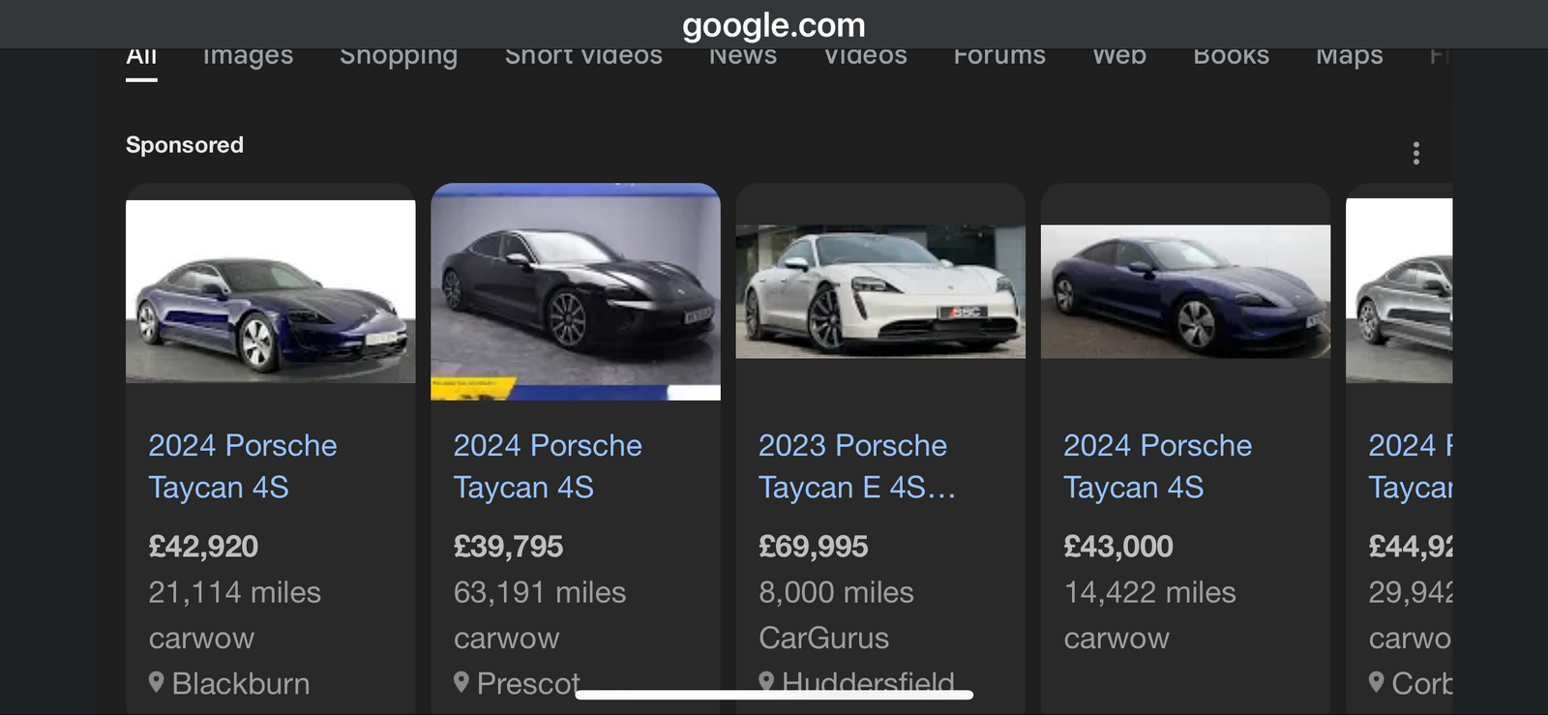Open the £42,920 Porsche Taycan 4S listing title
The image size is (1548, 715).
point(243,466)
